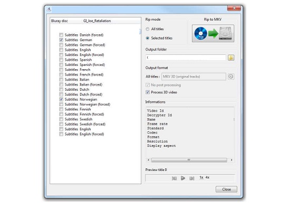Click the Bluray disc column header
The width and height of the screenshot is (290, 209).
coord(60,21)
